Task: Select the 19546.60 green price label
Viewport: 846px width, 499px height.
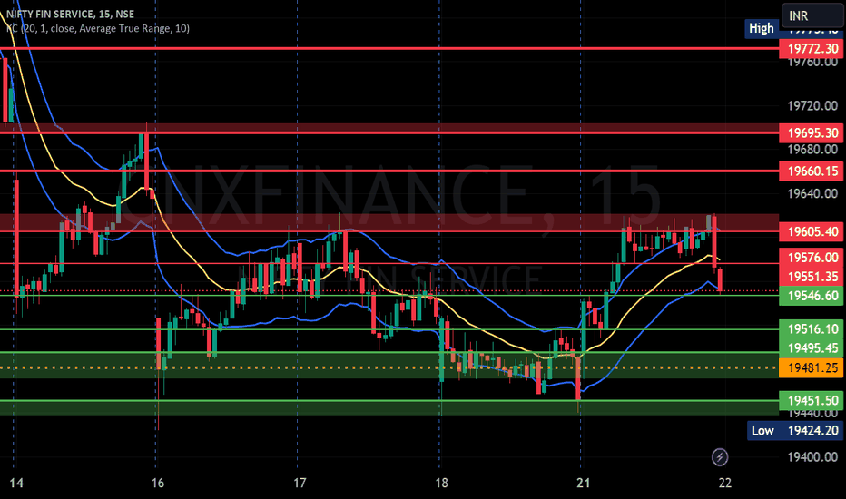Action: pyautogui.click(x=812, y=296)
